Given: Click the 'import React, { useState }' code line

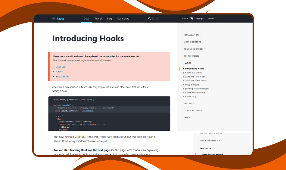Looking at the screenshot, I should [73, 100].
